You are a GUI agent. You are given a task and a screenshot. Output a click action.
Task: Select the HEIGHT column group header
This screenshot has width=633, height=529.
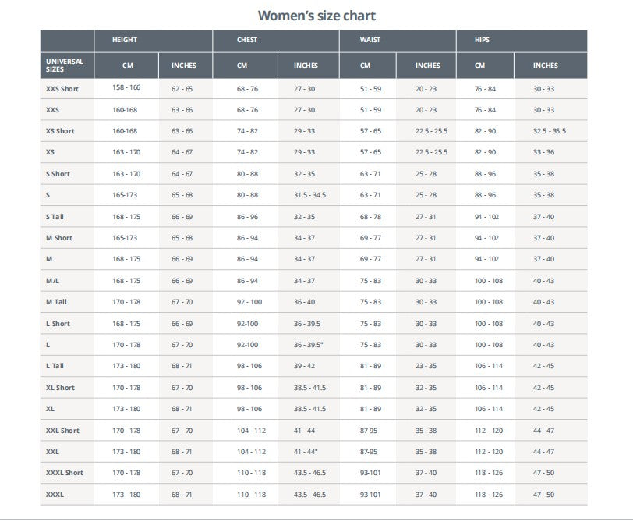coord(125,40)
